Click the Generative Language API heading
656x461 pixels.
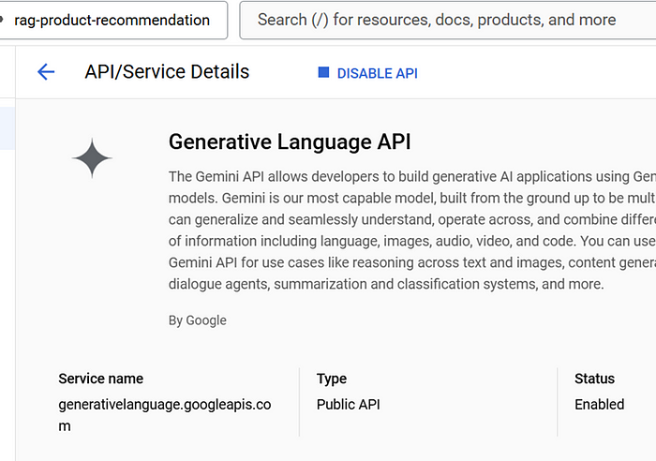click(x=290, y=141)
